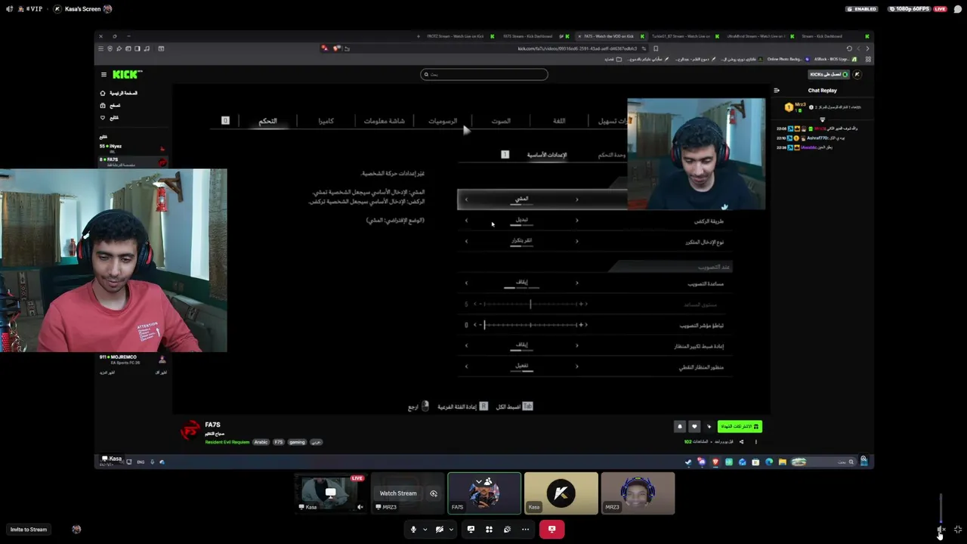Screen dimensions: 967x544
Task: Click the share screen icon
Action: coord(471,529)
